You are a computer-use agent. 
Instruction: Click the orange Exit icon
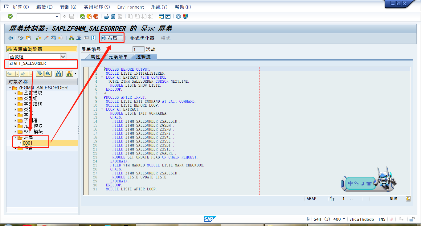[89, 16]
